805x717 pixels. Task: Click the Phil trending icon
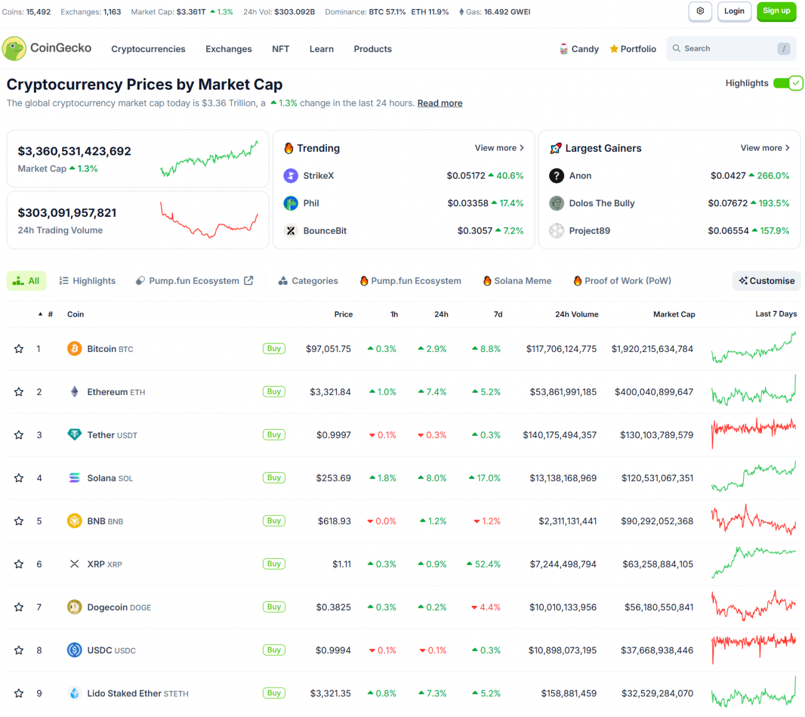[290, 203]
